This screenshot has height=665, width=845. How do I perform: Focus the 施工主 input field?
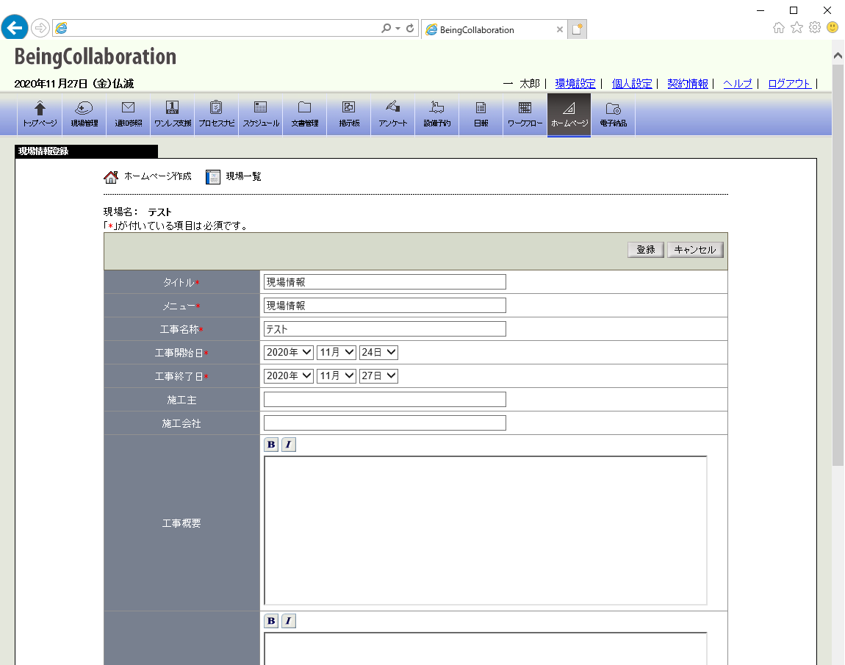385,399
